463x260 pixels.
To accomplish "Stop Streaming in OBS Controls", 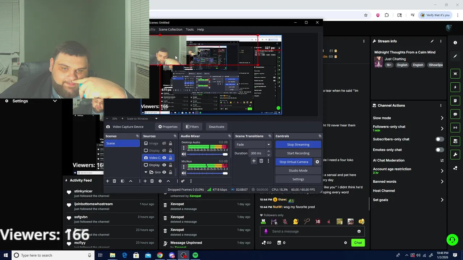I will coord(298,144).
